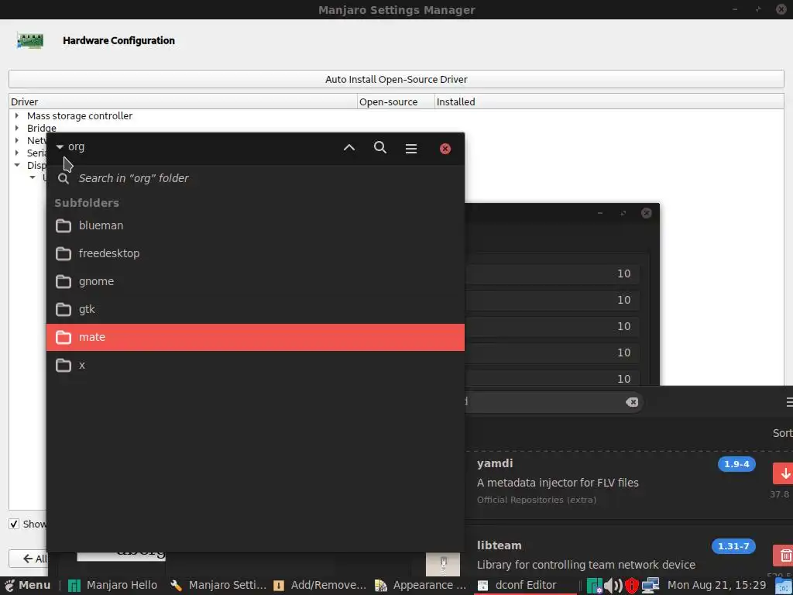Expand the Network controller row arrow
The width and height of the screenshot is (793, 595).
17,140
